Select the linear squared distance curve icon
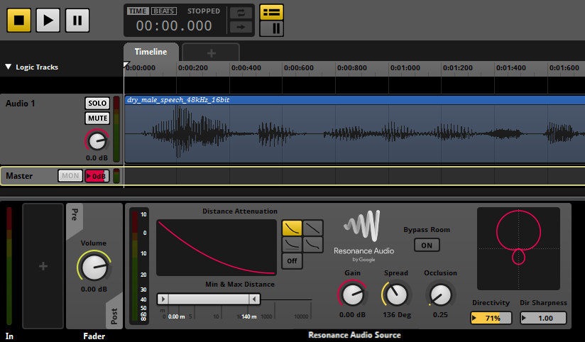 292,228
